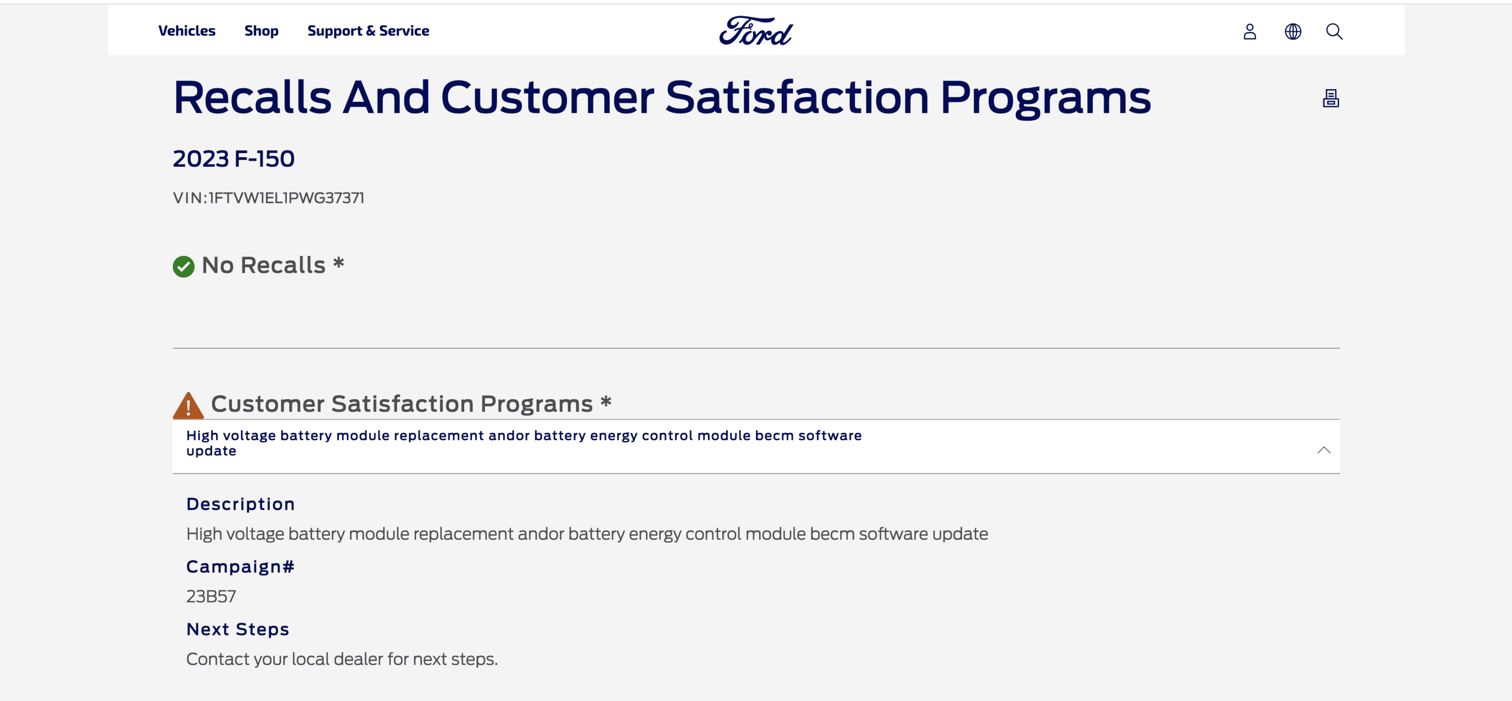Click campaign number 23B57
This screenshot has width=1512, height=701.
point(211,596)
